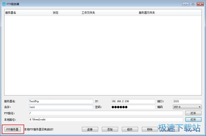
Task: Click the FTP服务器 app icon in title bar
Action: [x=4, y=4]
